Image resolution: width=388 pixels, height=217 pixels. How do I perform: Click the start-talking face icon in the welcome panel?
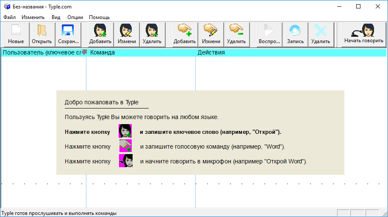[x=126, y=161]
